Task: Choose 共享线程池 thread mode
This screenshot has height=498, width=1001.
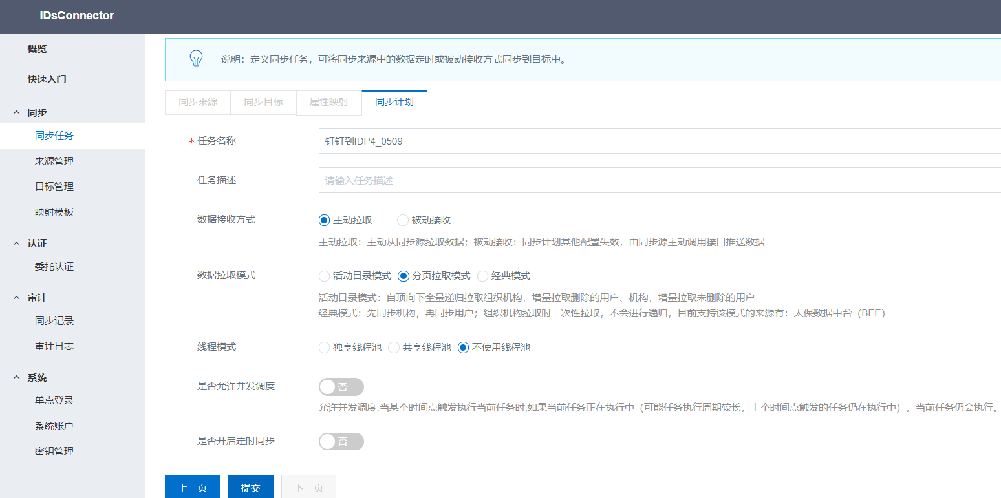Action: 394,348
